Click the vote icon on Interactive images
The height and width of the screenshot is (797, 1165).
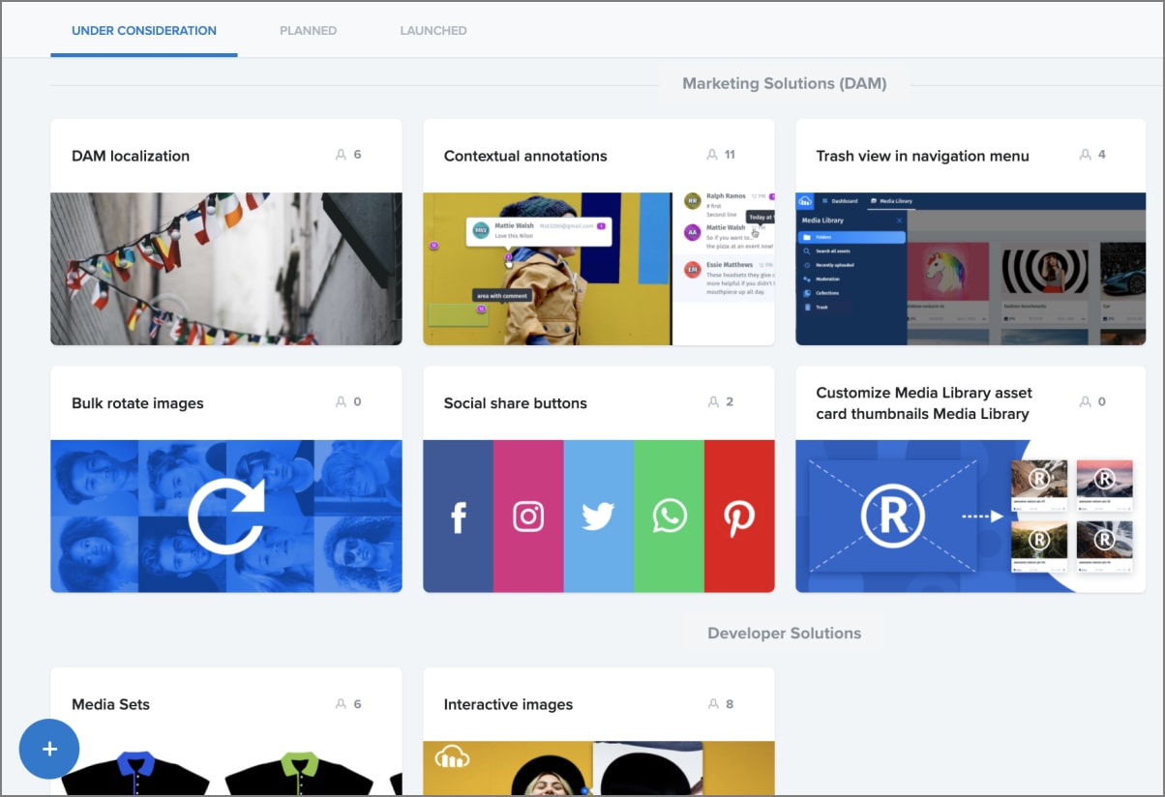click(x=713, y=704)
